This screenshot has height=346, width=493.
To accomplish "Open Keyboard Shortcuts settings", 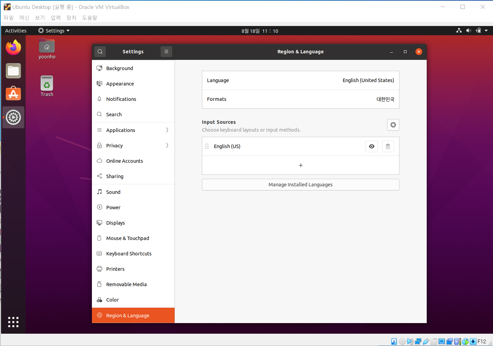I will tap(133, 254).
